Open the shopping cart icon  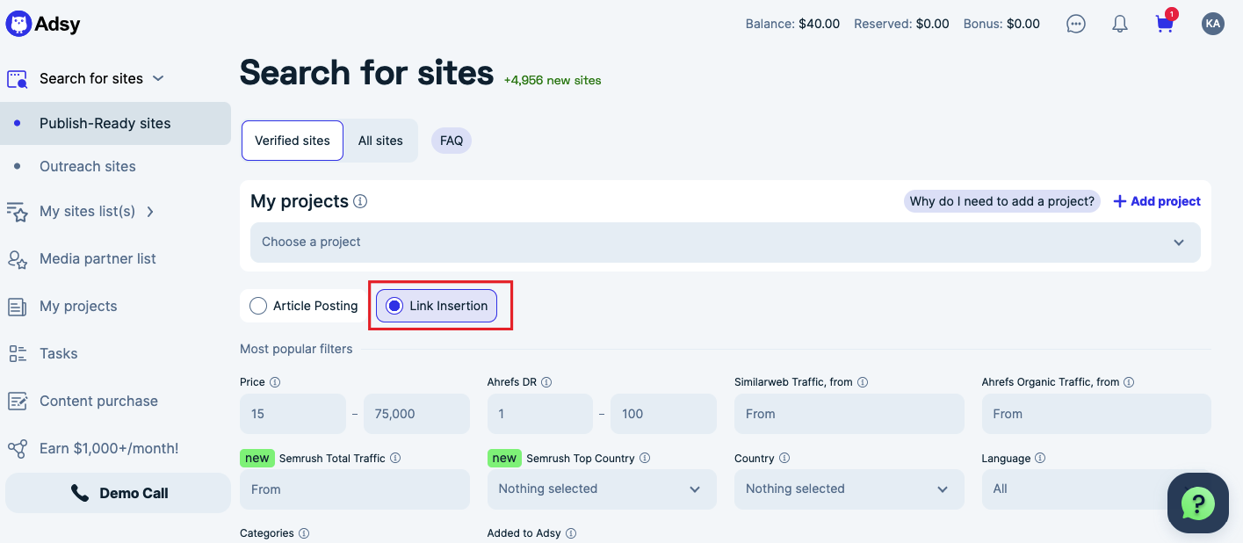pos(1165,24)
